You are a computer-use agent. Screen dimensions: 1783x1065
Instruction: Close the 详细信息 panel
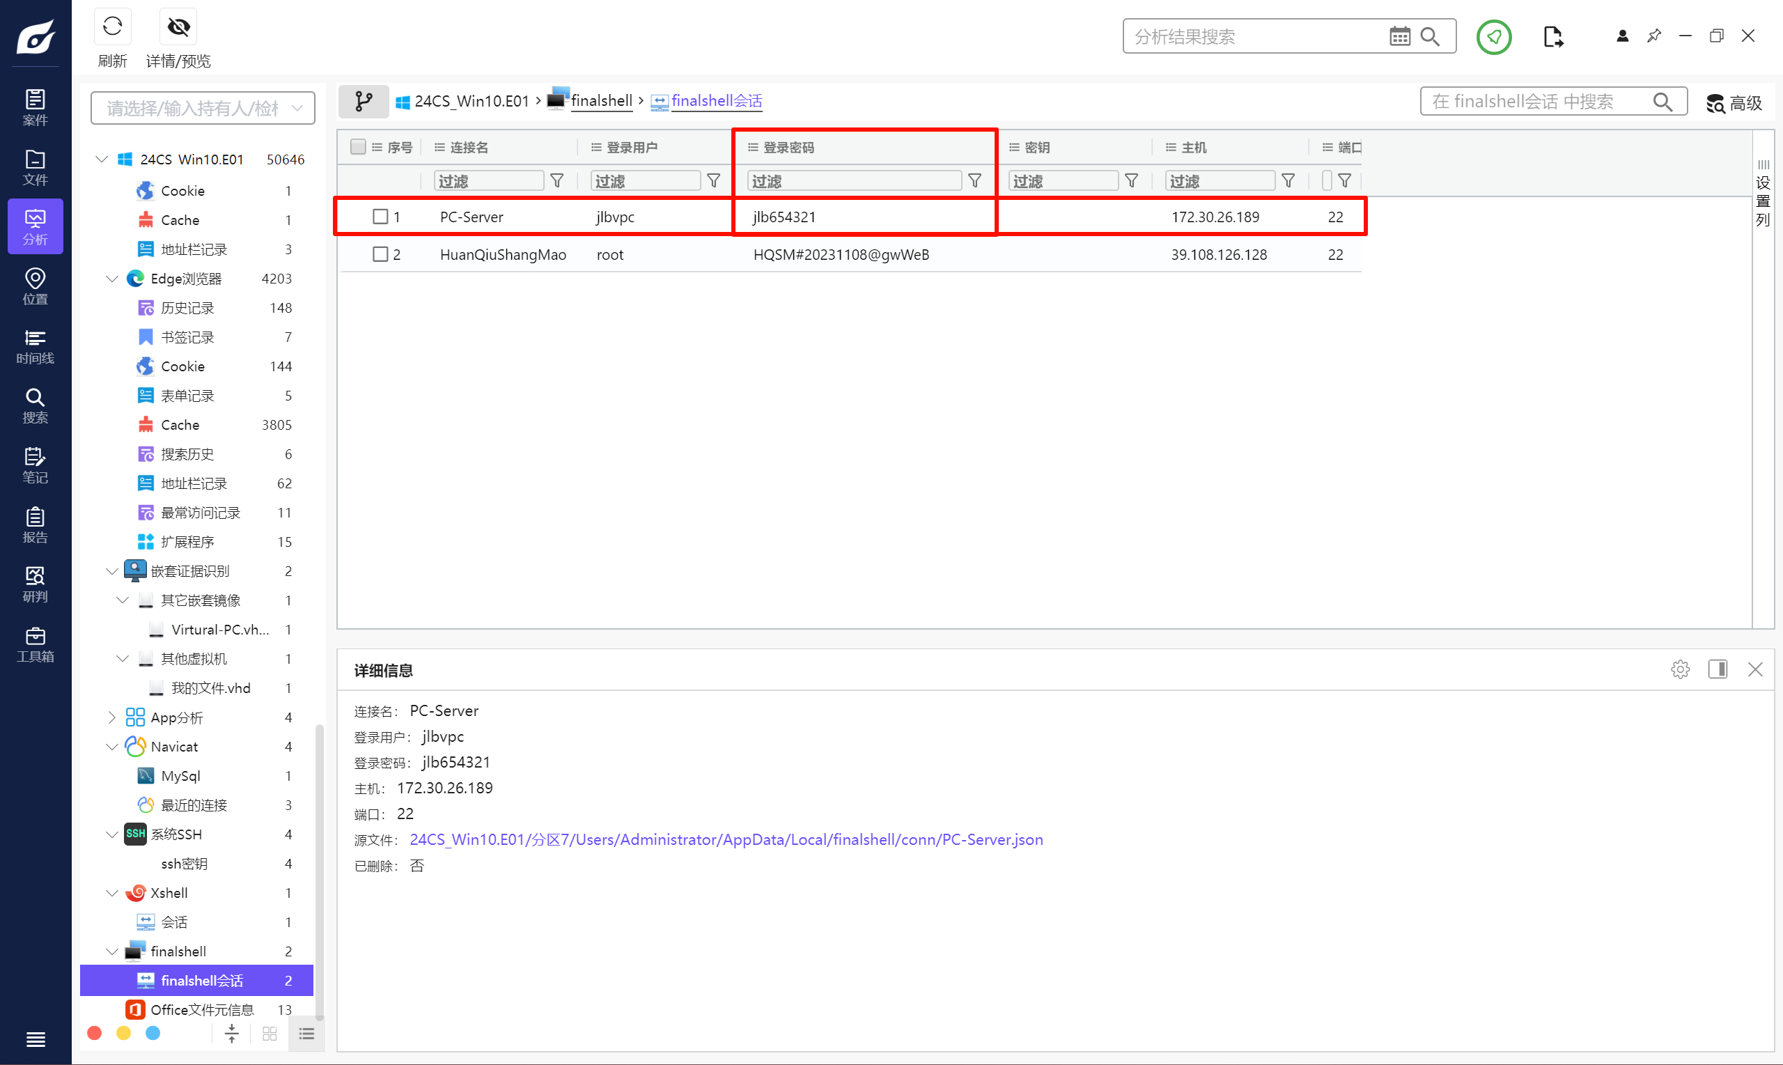[1755, 669]
